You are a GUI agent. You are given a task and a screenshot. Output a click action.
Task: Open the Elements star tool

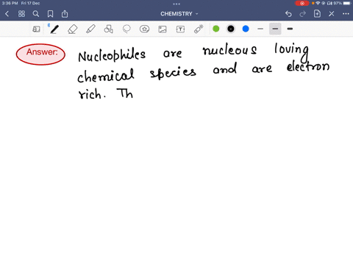click(144, 29)
